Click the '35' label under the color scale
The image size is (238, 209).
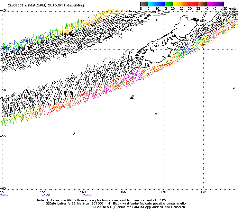tap(198, 8)
